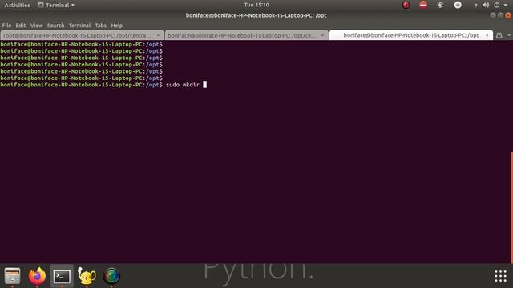The image size is (513, 288).
Task: Open the Help menu
Action: coord(117,25)
